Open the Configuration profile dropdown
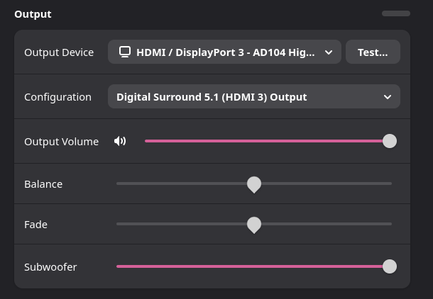The width and height of the screenshot is (433, 299). [x=253, y=96]
